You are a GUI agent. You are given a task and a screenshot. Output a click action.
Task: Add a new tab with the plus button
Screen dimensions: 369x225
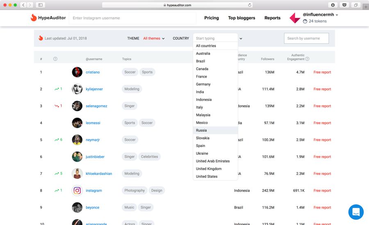[x=366, y=7]
